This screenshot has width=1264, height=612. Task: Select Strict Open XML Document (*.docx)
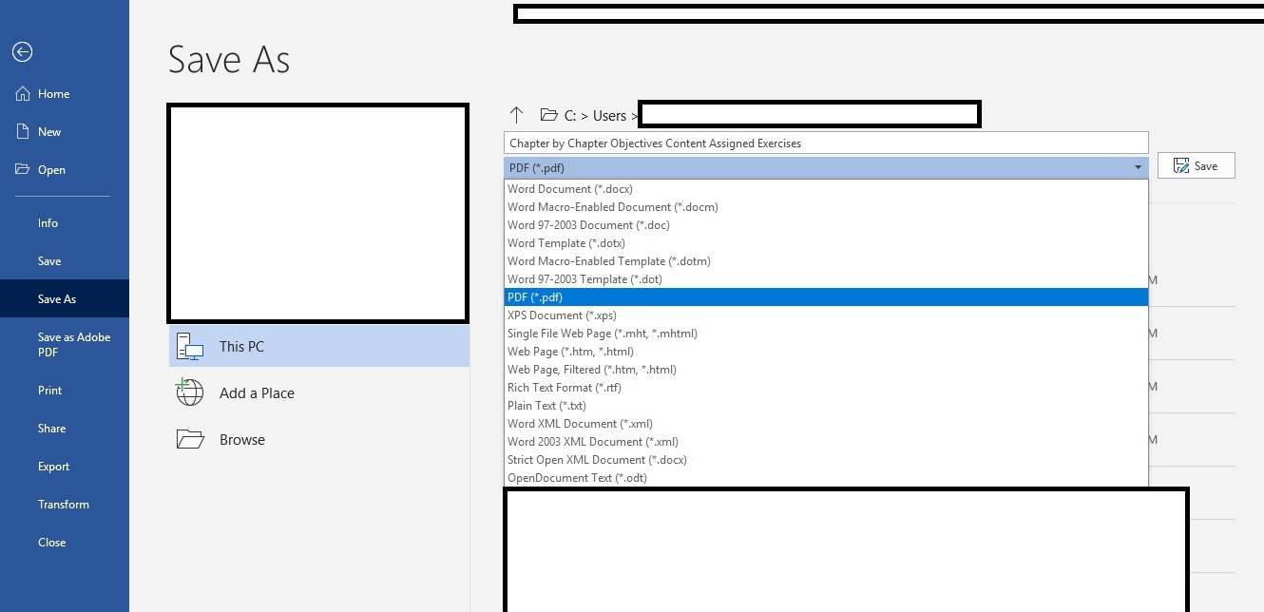[x=826, y=460]
